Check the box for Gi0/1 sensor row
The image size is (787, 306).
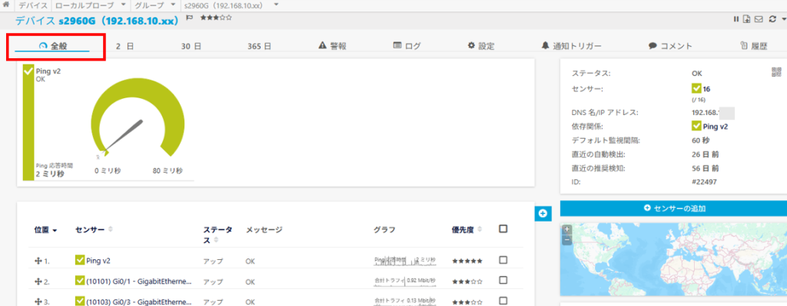pos(503,281)
